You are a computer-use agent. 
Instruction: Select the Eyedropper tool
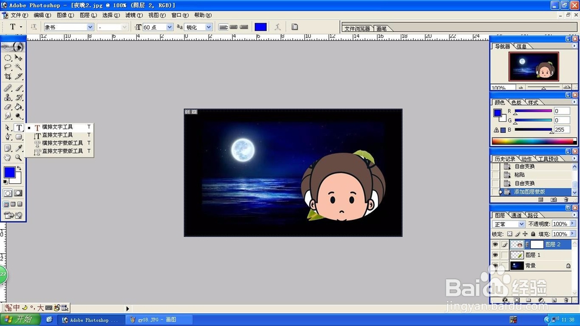(x=19, y=148)
